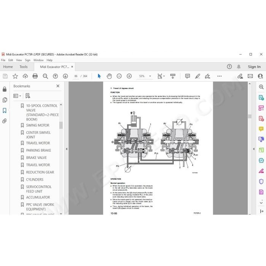Show more right pane tools chevron
Viewport: 266px width, 266px height.
[261, 203]
